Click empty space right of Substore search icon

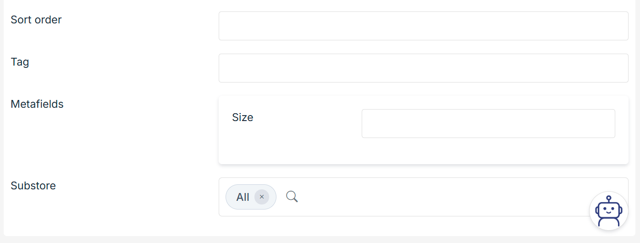point(413,197)
